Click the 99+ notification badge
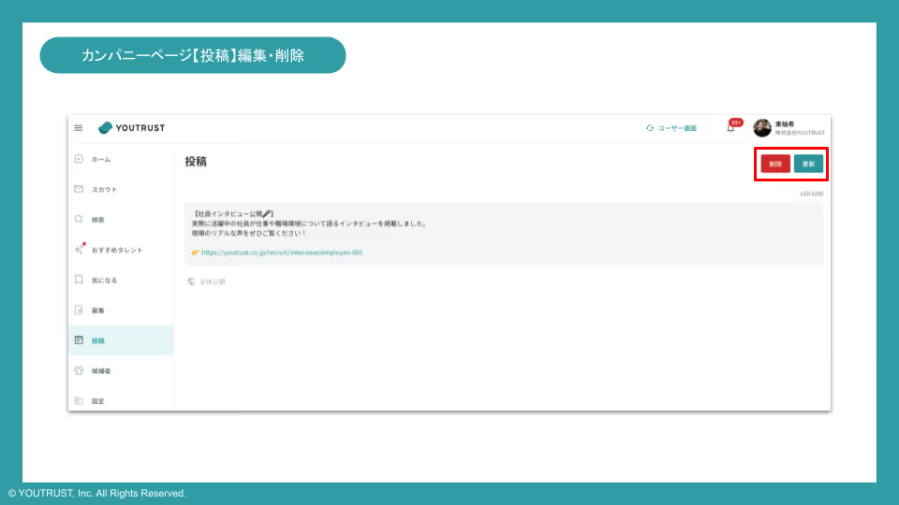The height and width of the screenshot is (505, 899). click(736, 123)
